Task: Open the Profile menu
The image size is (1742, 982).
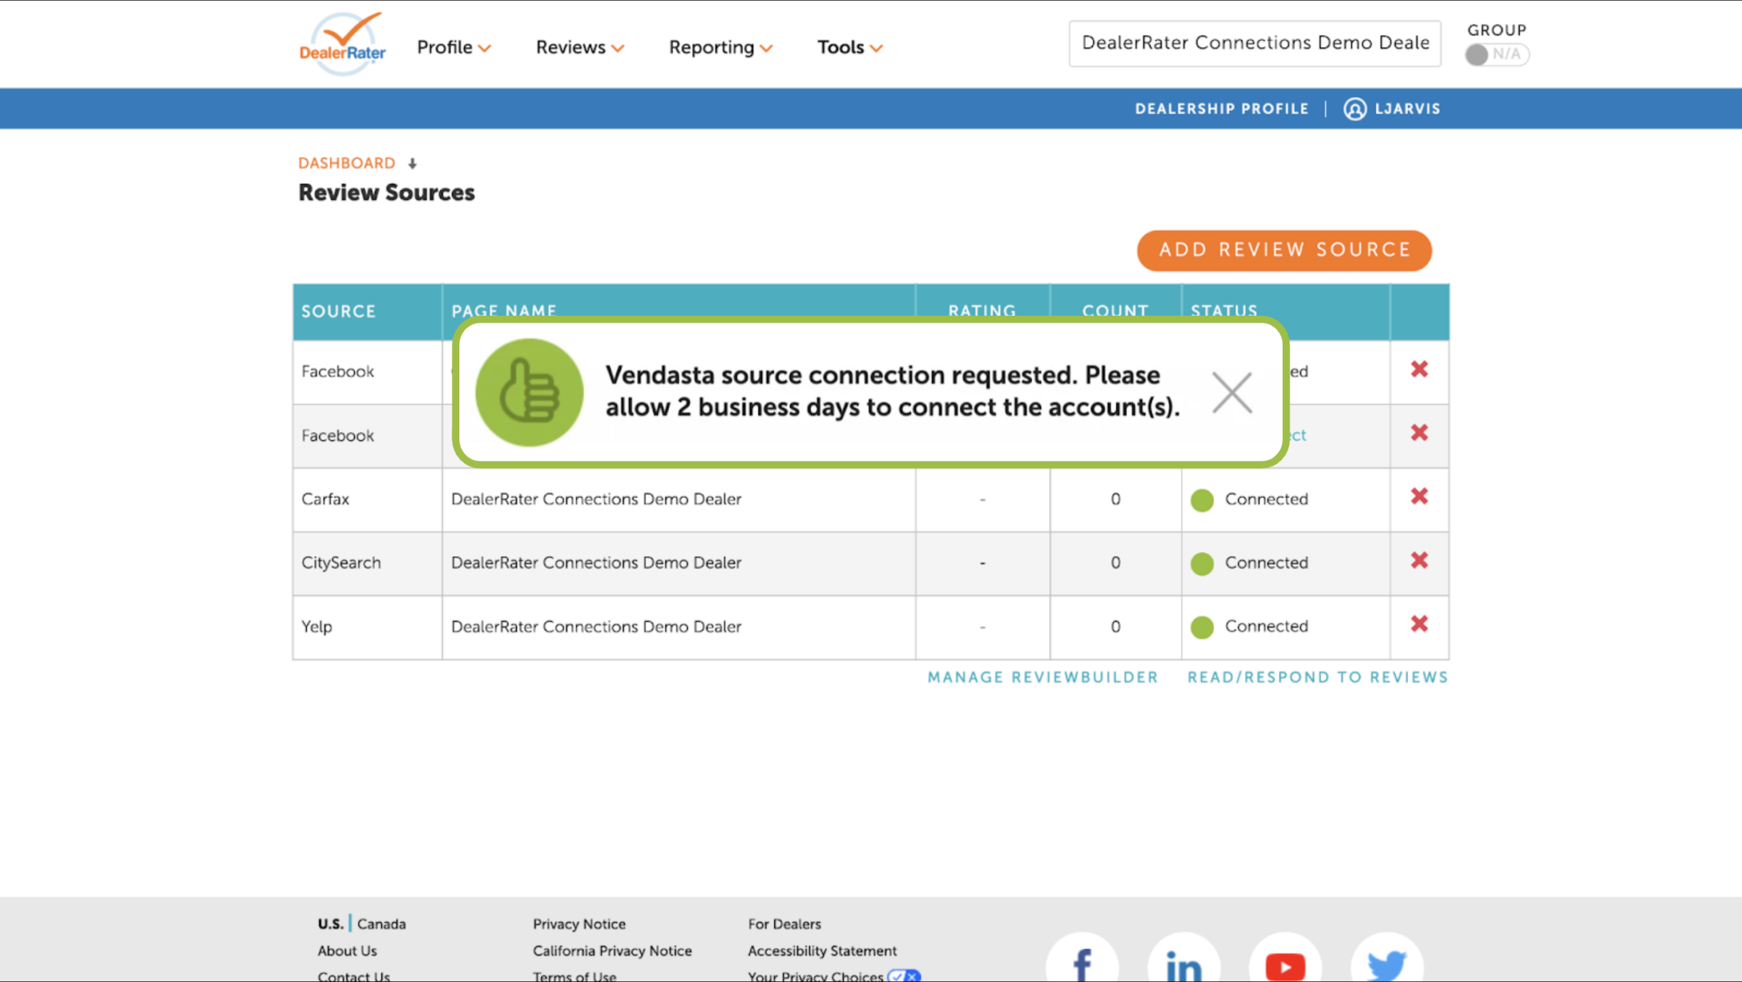Action: (x=454, y=47)
